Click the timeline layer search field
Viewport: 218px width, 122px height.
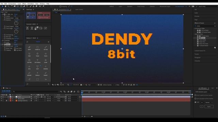[x=35, y=91]
